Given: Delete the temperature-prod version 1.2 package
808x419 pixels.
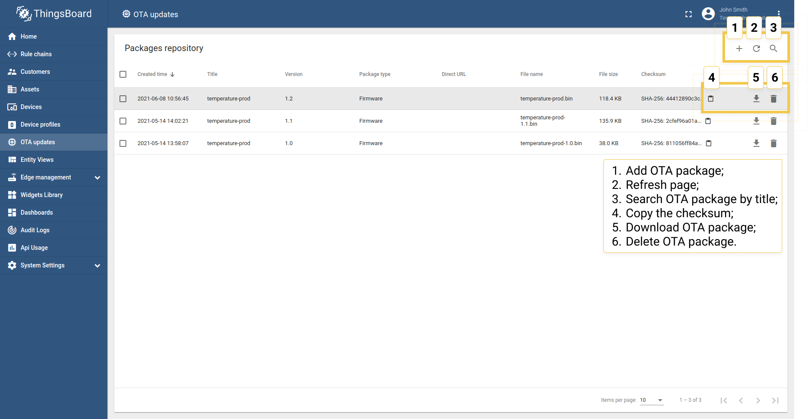Looking at the screenshot, I should (773, 99).
